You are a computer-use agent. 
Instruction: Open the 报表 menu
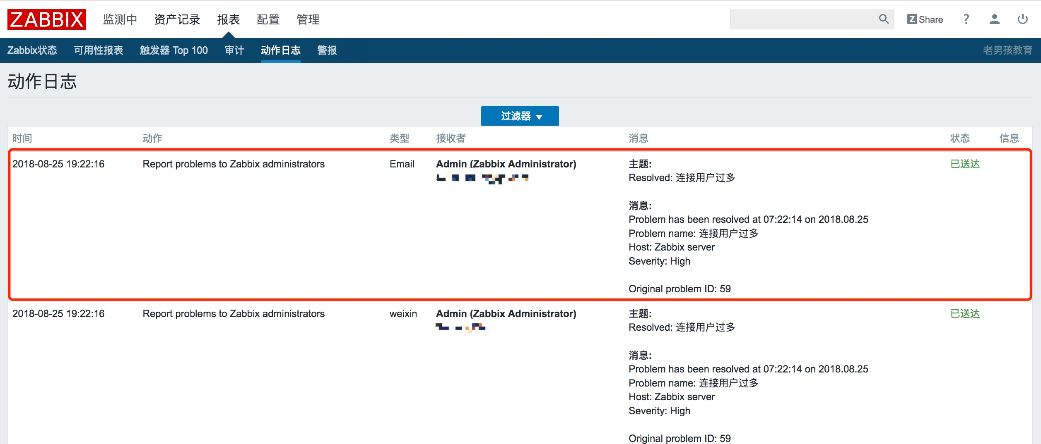(x=229, y=19)
